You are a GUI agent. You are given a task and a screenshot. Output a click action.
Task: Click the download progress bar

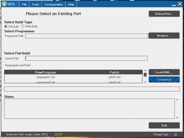pyautogui.click(x=92, y=89)
